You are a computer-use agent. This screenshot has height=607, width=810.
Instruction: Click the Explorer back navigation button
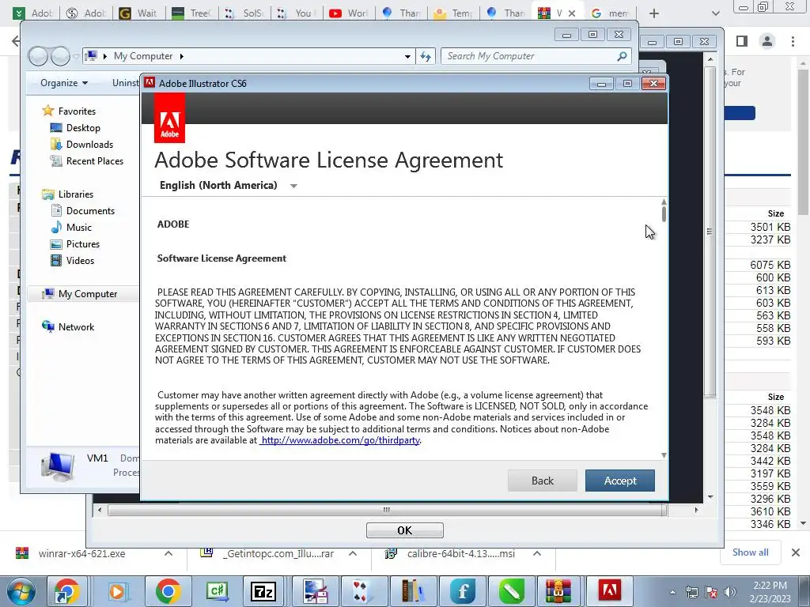click(38, 56)
